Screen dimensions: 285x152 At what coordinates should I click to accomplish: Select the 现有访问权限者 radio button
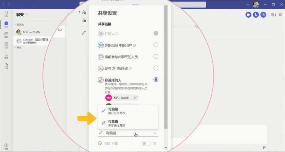pyautogui.click(x=156, y=68)
